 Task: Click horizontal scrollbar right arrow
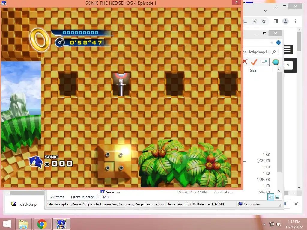click(294, 193)
